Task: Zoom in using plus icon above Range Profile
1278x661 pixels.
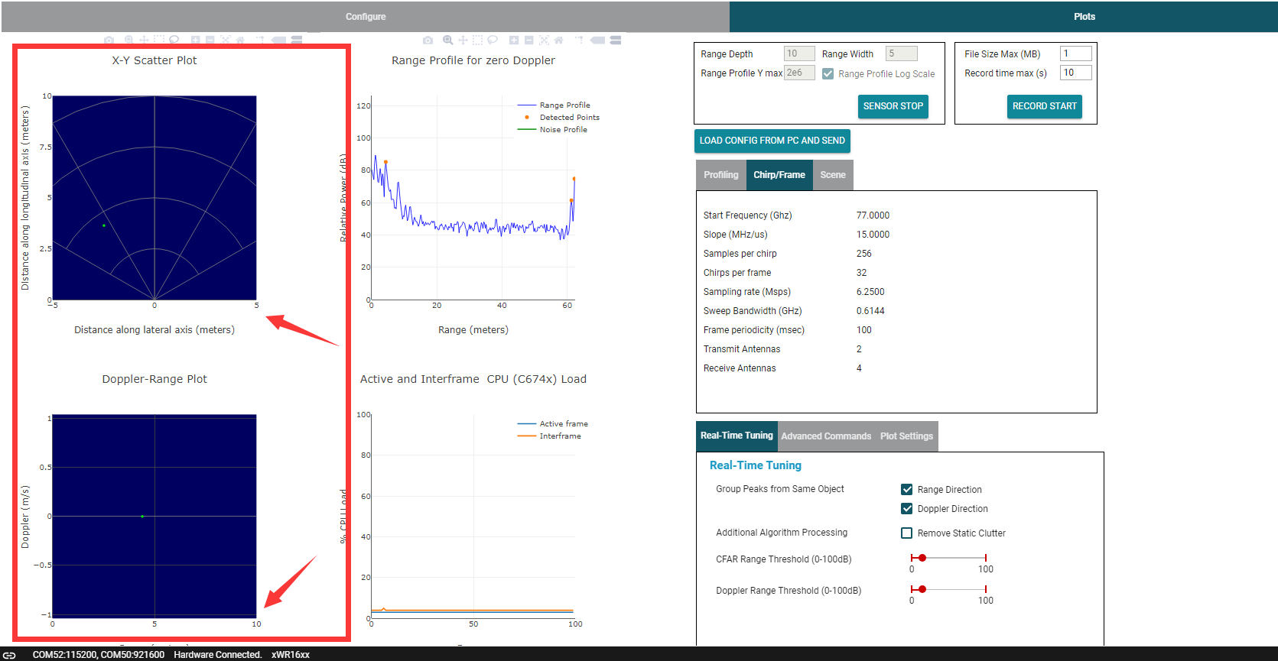Action: tap(514, 40)
